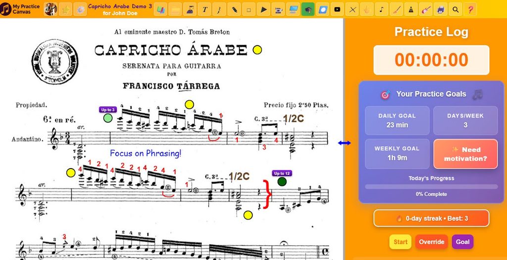This screenshot has height=260, width=507.
Task: Toggle the green graduation cap mode
Action: point(308,9)
